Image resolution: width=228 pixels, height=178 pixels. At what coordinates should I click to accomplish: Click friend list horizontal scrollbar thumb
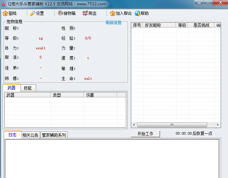point(172,125)
